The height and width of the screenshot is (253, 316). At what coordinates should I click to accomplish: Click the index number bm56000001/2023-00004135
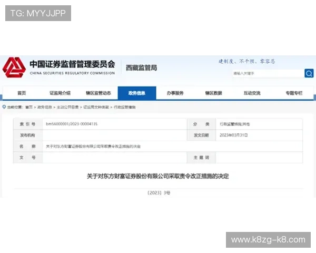coord(72,124)
